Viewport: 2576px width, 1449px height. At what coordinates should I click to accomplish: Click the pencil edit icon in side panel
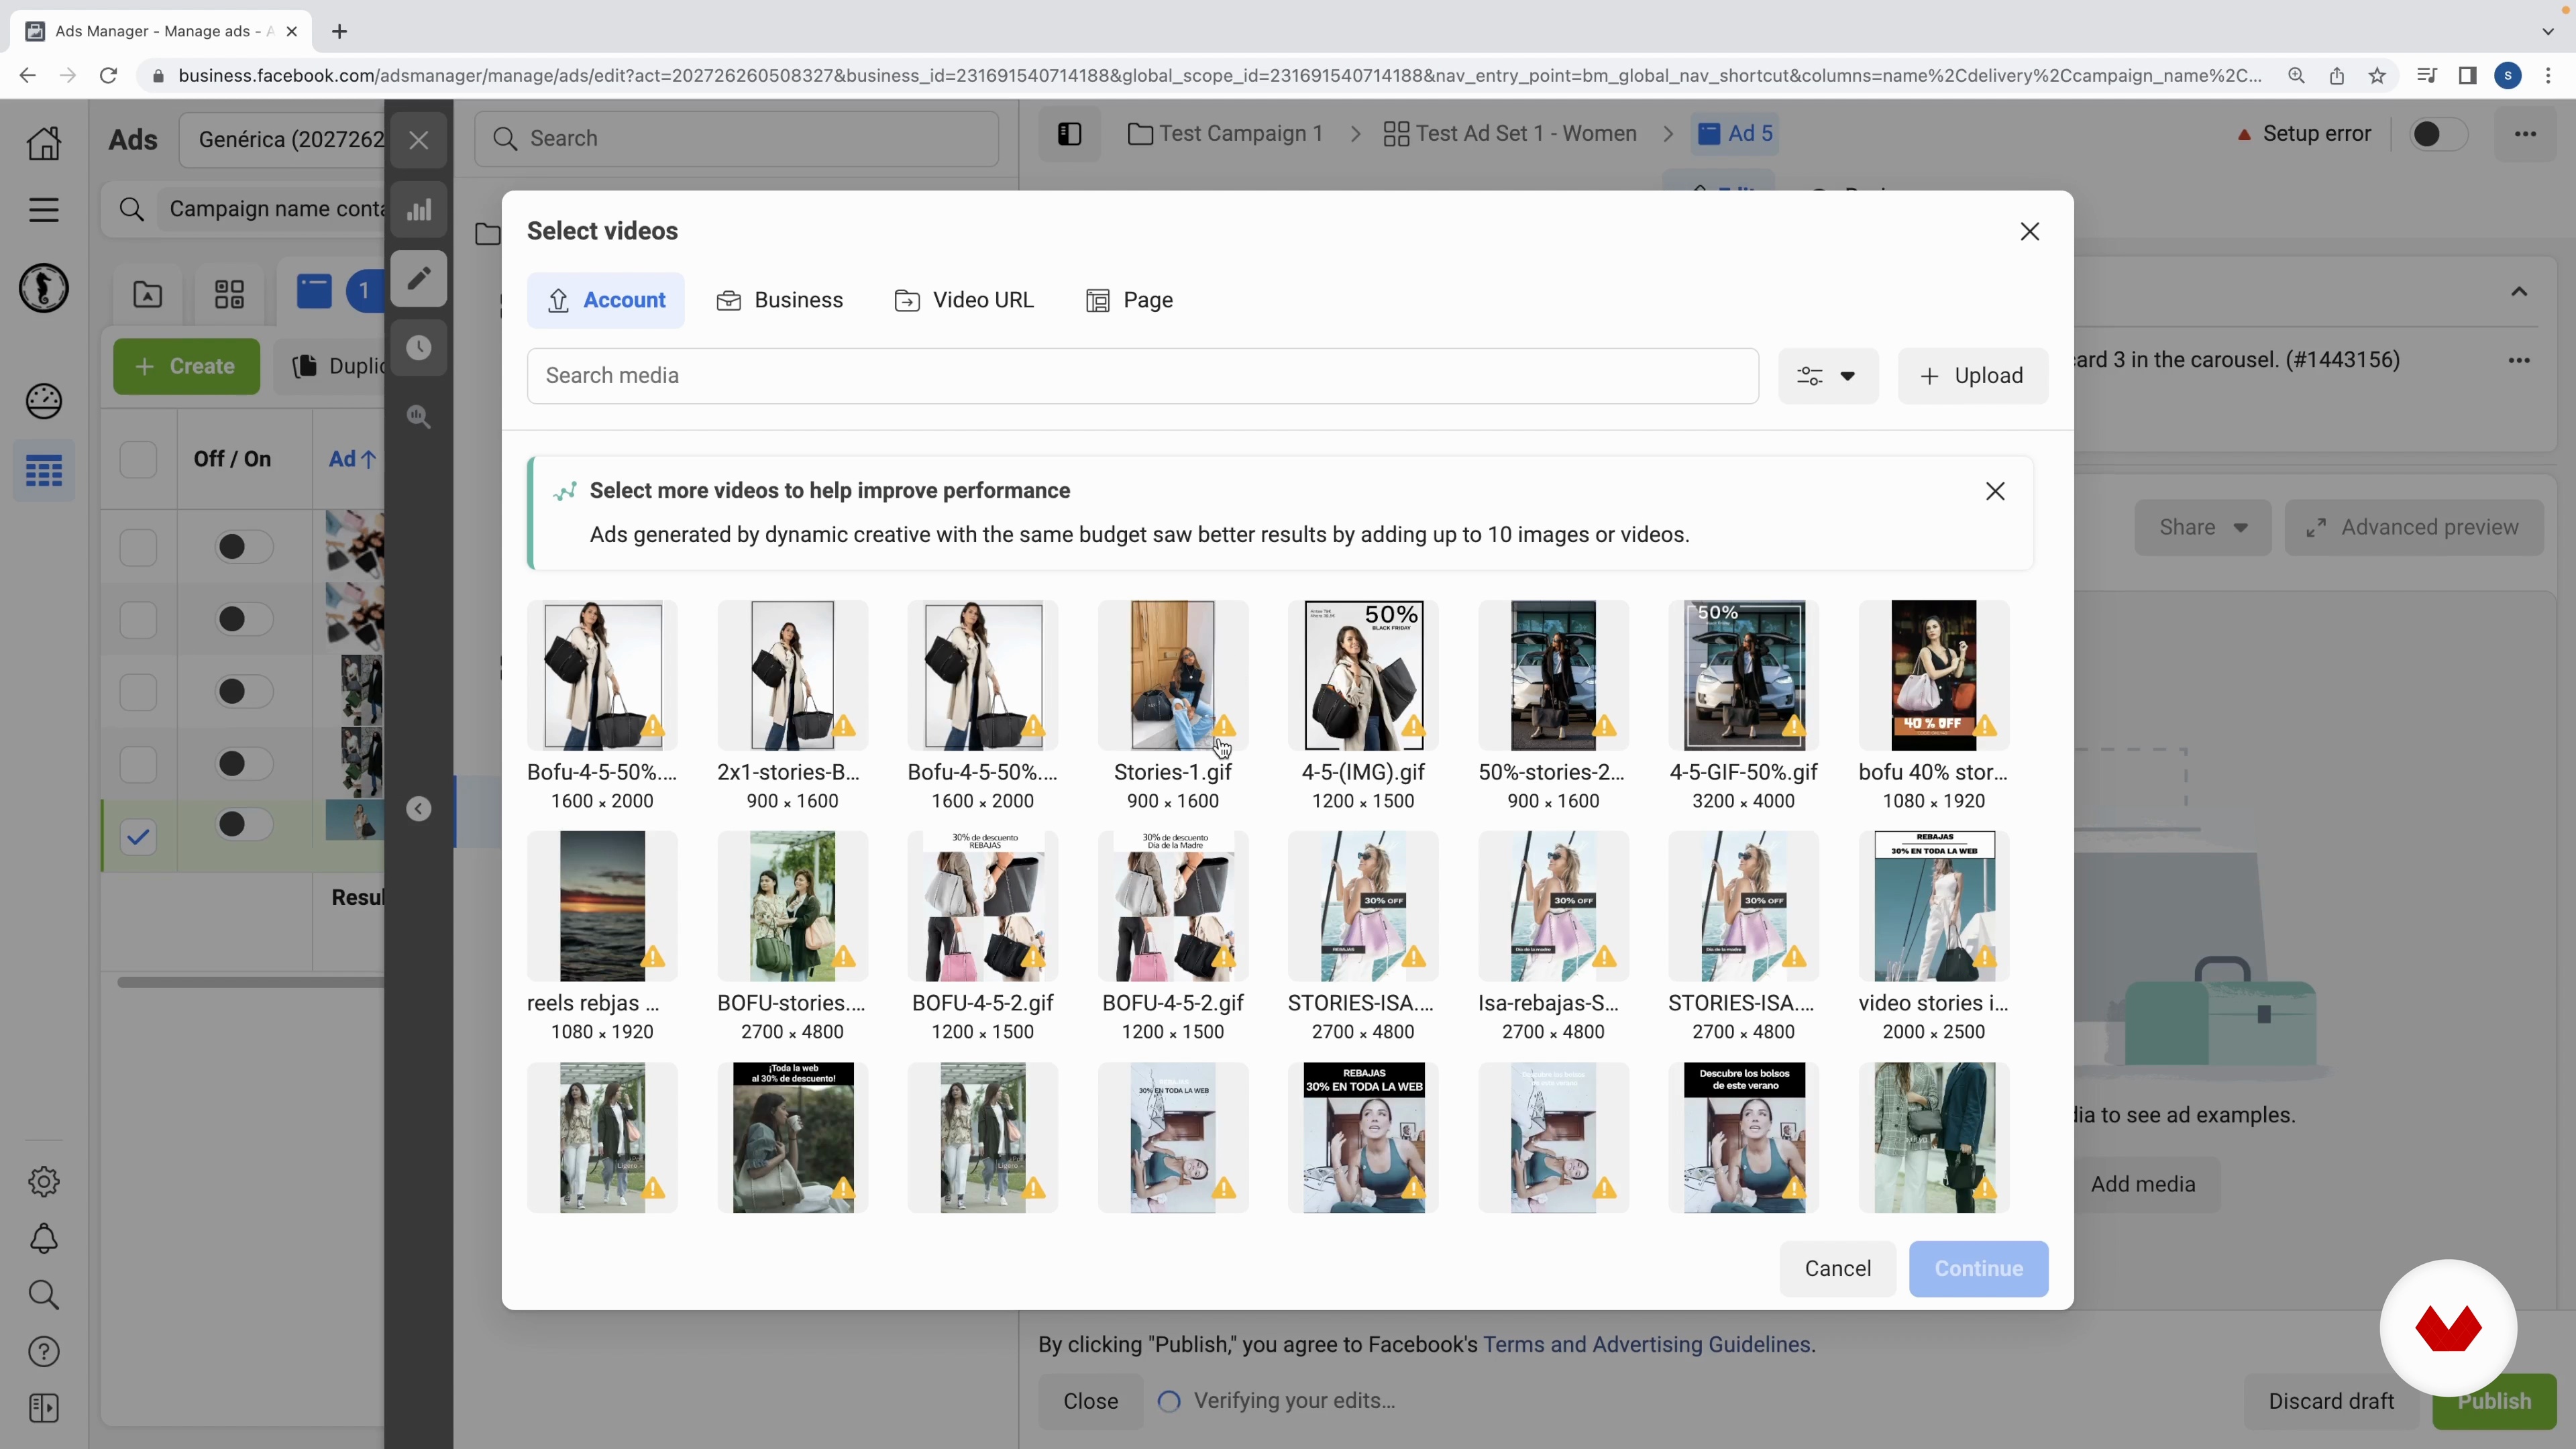click(x=419, y=278)
